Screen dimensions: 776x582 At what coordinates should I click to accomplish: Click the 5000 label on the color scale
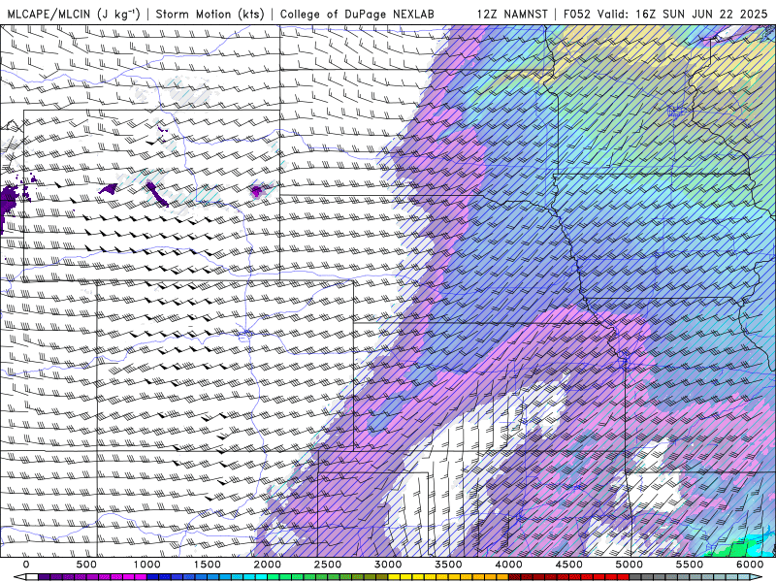[x=630, y=565]
